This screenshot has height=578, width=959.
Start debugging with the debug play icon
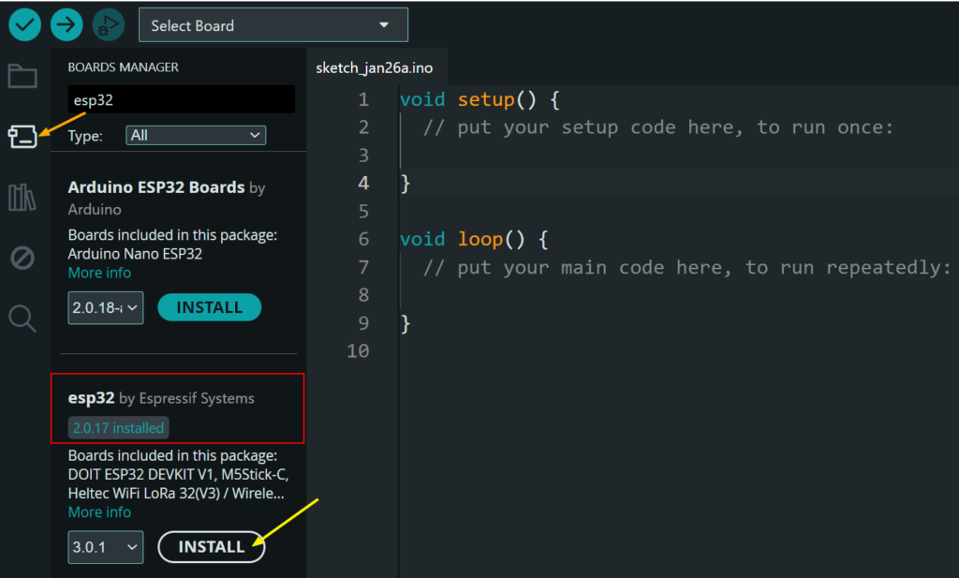(x=109, y=25)
